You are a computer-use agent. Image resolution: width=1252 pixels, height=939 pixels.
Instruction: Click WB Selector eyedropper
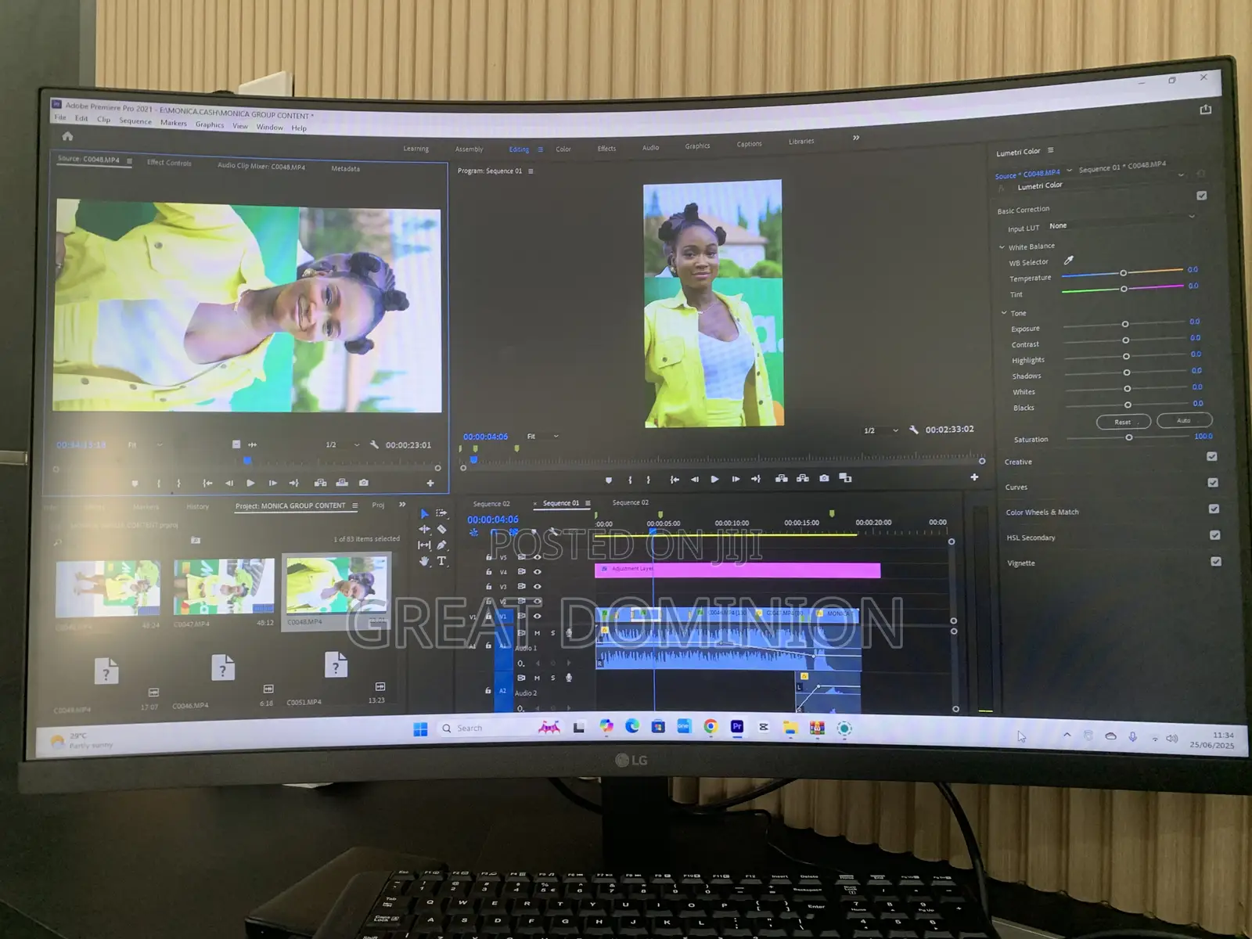[x=1069, y=261]
